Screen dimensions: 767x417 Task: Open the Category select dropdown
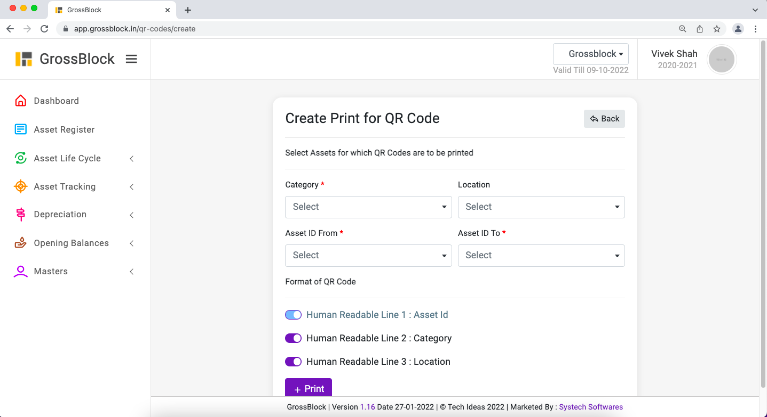pos(368,207)
